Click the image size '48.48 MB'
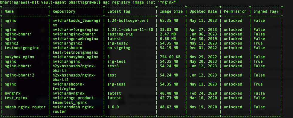The height and width of the screenshot is (118, 293). (169, 93)
